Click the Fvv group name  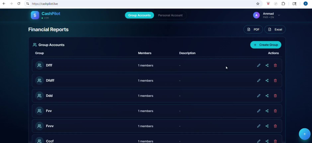click(x=49, y=111)
